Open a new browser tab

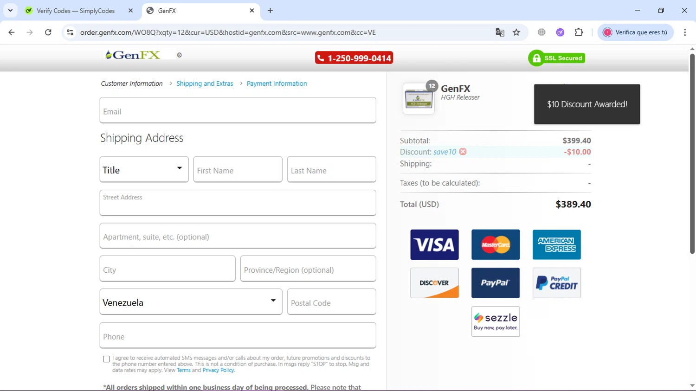270,10
